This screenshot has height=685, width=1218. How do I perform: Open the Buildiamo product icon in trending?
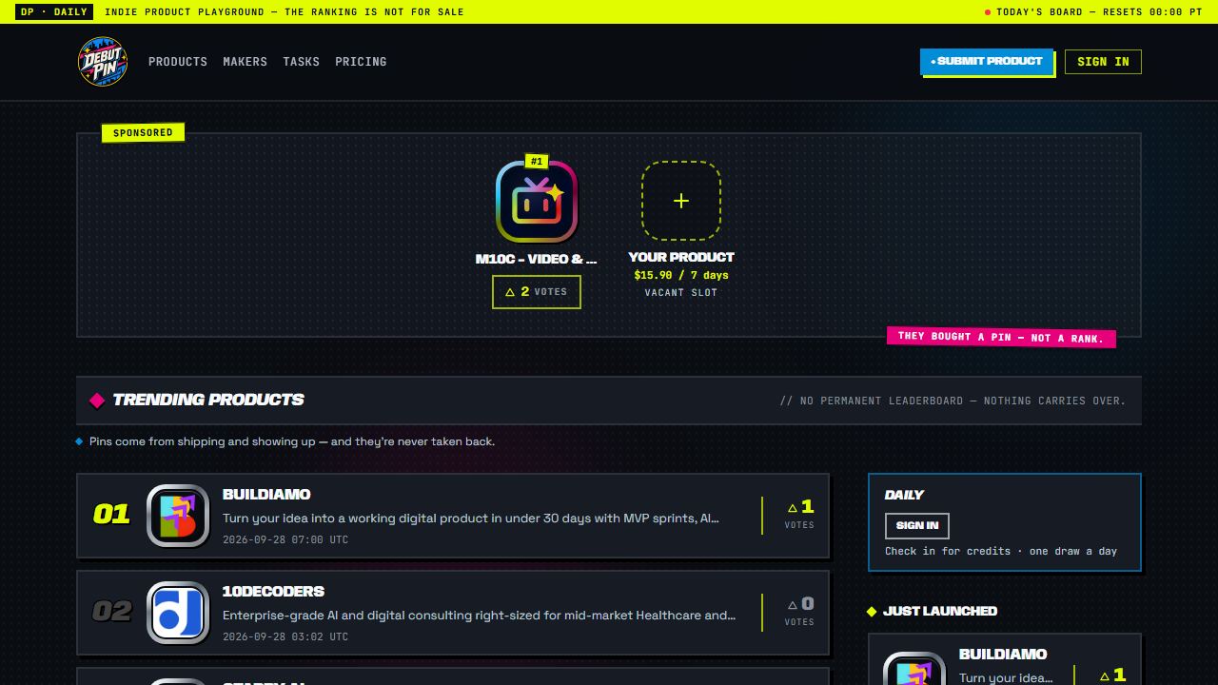point(178,516)
